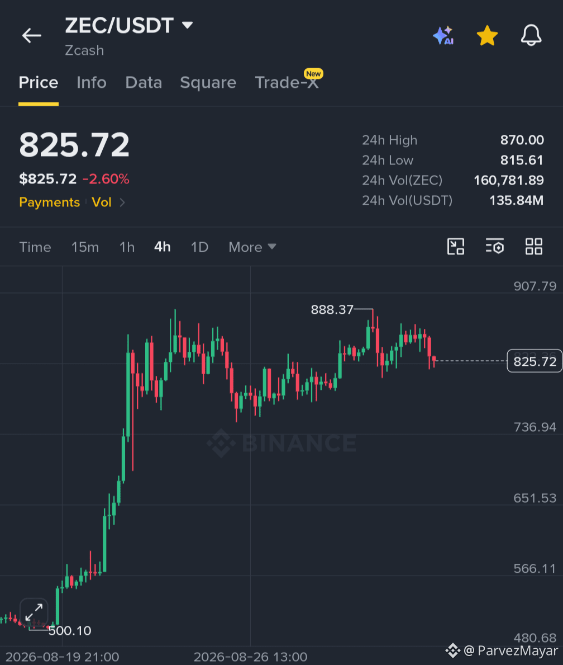Switch to the Data tab
The width and height of the screenshot is (563, 665).
tap(144, 82)
